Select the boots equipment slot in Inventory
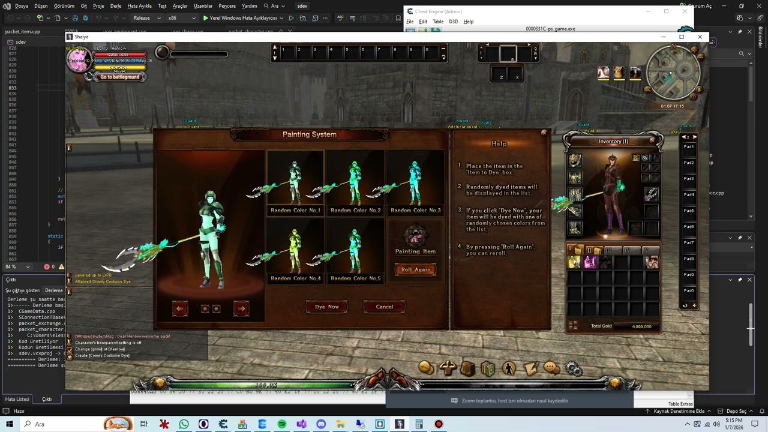 click(x=575, y=228)
